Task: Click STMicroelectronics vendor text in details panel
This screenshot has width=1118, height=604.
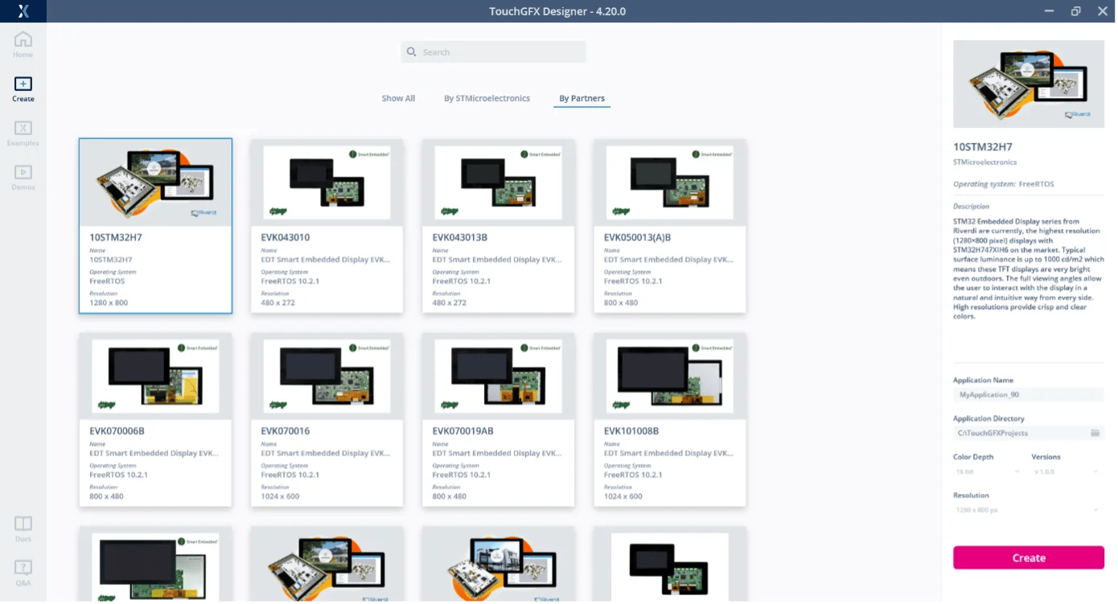Action: tap(985, 162)
